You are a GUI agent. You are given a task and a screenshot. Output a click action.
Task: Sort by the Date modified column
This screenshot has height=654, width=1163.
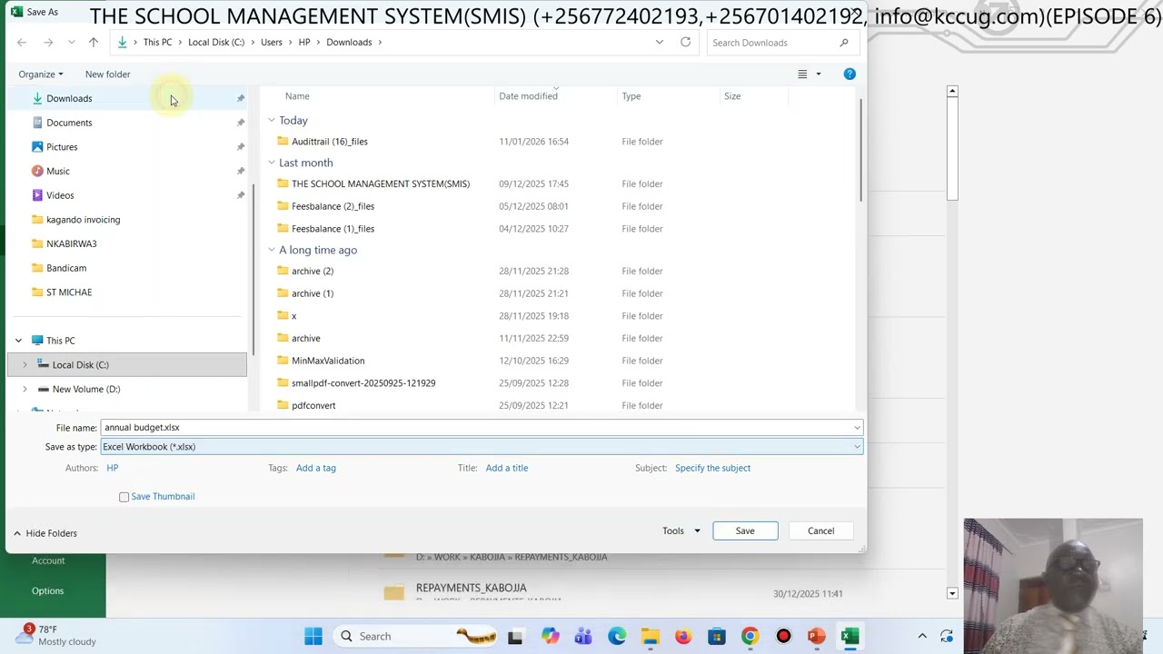pos(528,96)
